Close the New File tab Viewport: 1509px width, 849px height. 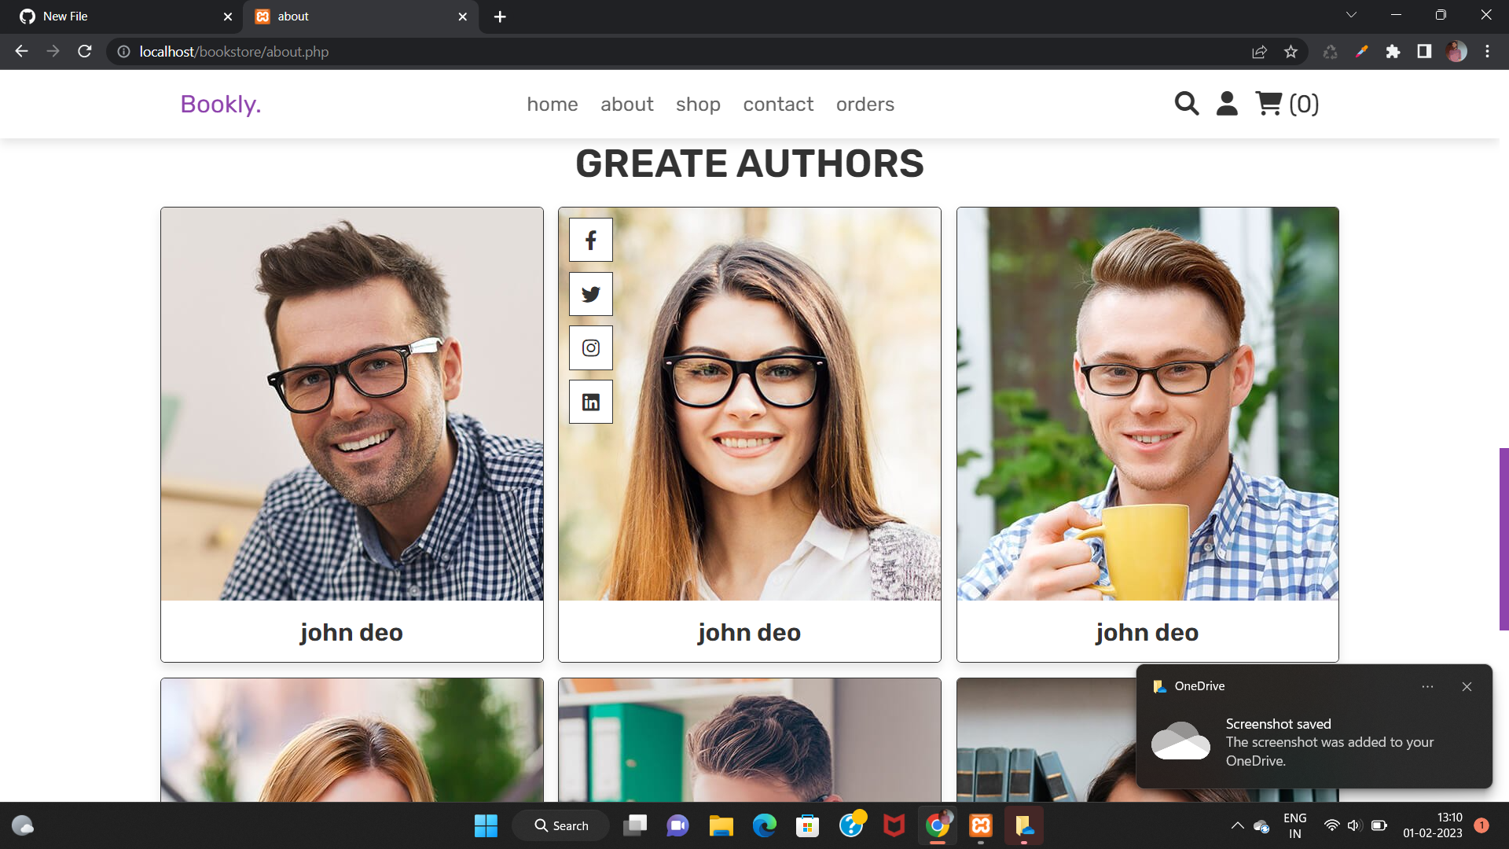227,17
